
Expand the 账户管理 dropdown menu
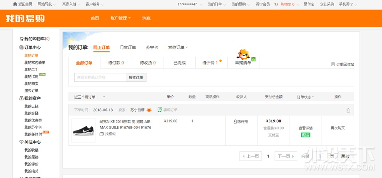tap(121, 18)
